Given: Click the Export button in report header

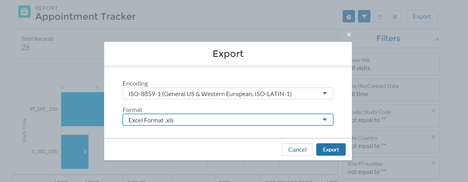Looking at the screenshot, I should (422, 16).
